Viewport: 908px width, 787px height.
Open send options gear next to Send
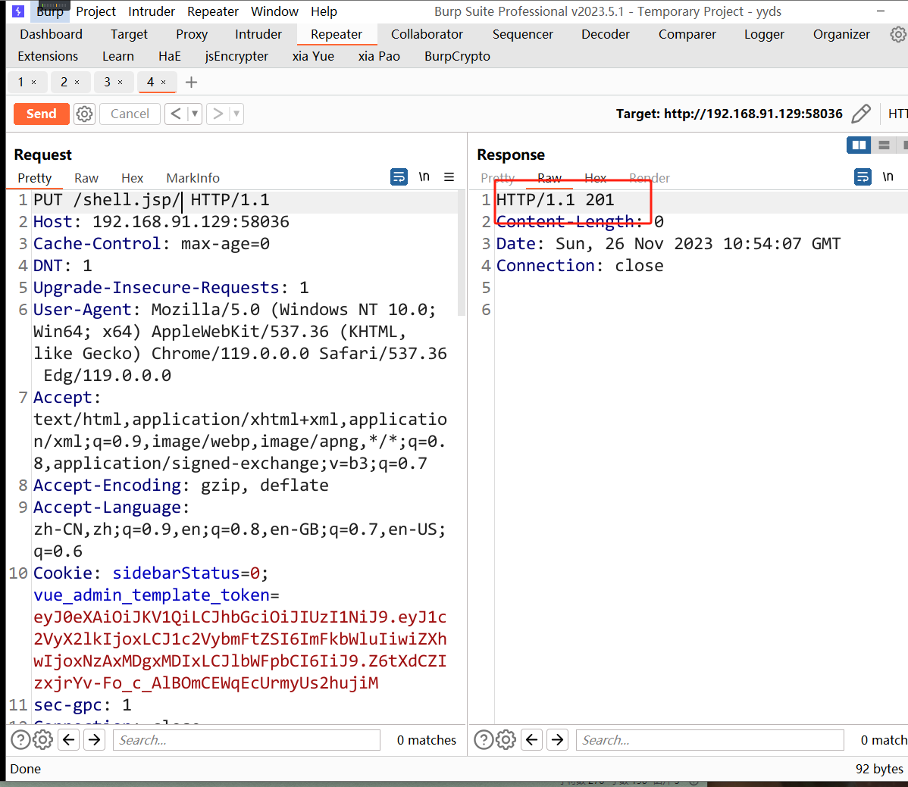point(85,114)
